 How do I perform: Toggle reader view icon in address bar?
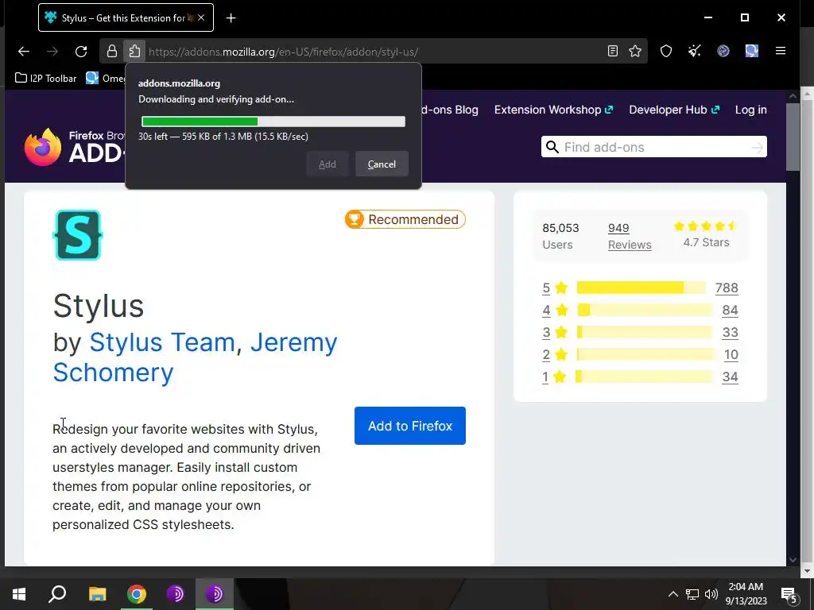[613, 51]
